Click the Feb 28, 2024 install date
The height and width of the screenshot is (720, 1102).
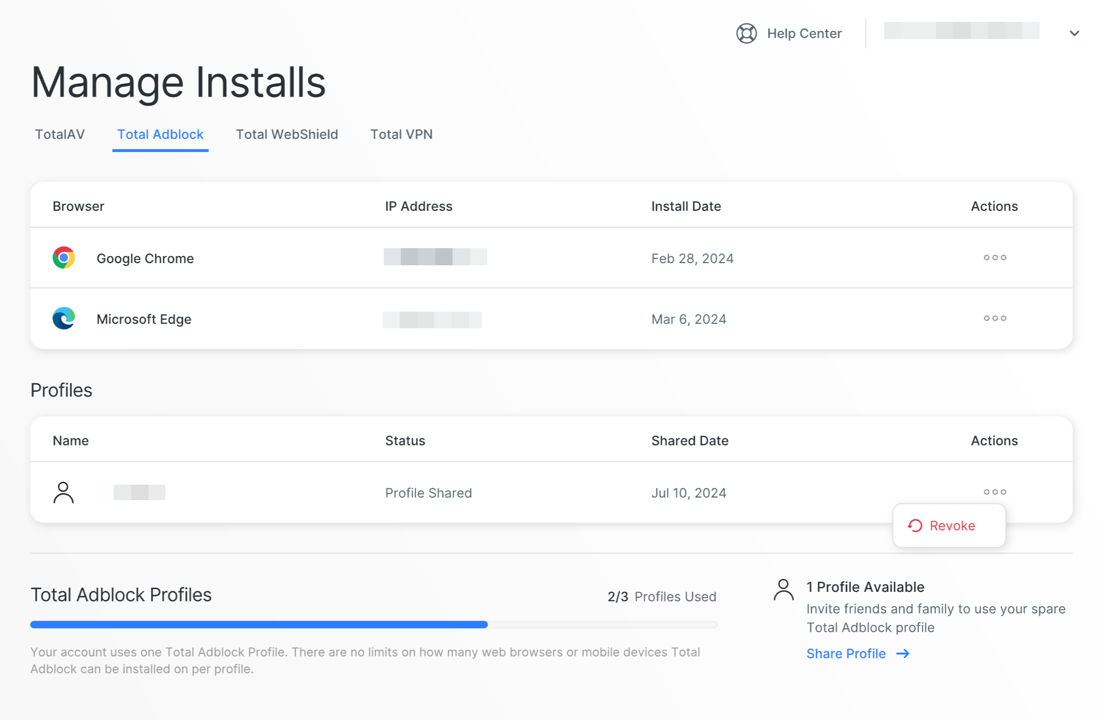click(692, 258)
